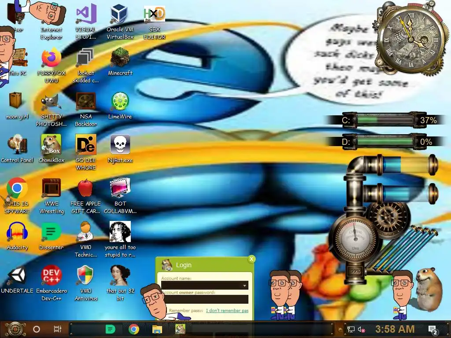
Task: Click the muted speaker tray icon
Action: click(362, 329)
